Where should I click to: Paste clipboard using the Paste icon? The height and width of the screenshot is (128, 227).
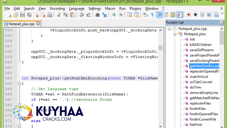(x=72, y=15)
